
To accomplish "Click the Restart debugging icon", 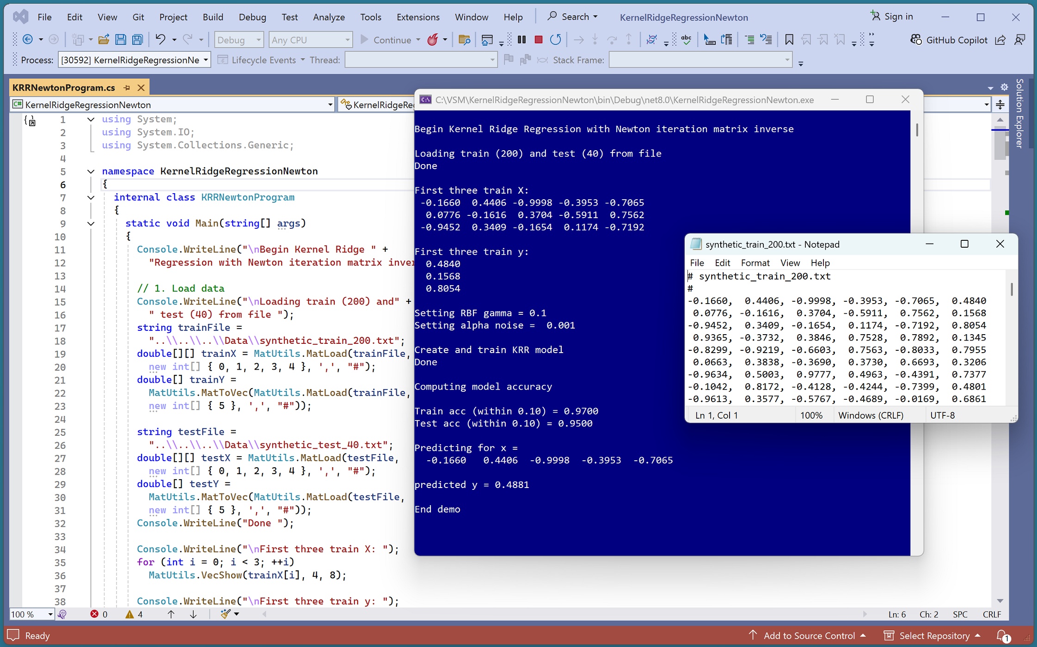I will coord(555,40).
